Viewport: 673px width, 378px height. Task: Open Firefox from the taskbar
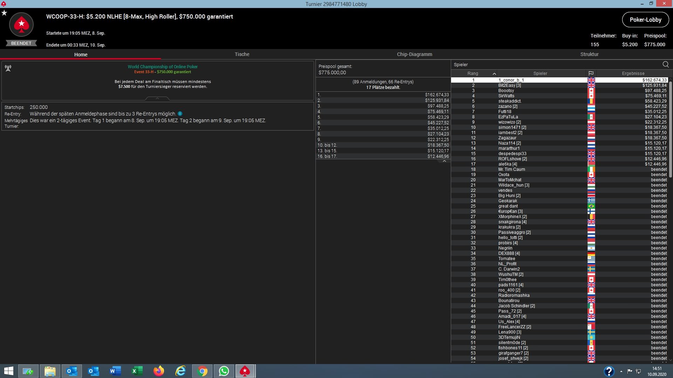(x=159, y=371)
